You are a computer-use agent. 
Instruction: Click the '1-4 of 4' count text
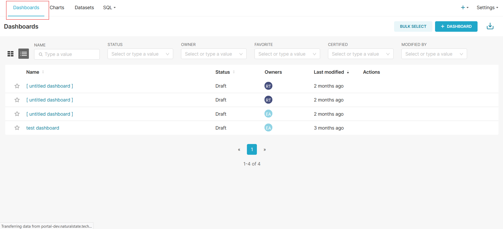click(252, 164)
